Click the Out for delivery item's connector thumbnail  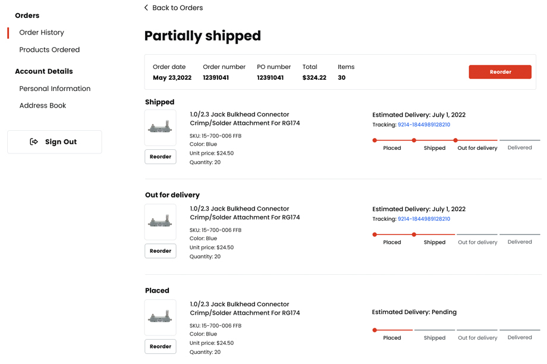(x=160, y=222)
